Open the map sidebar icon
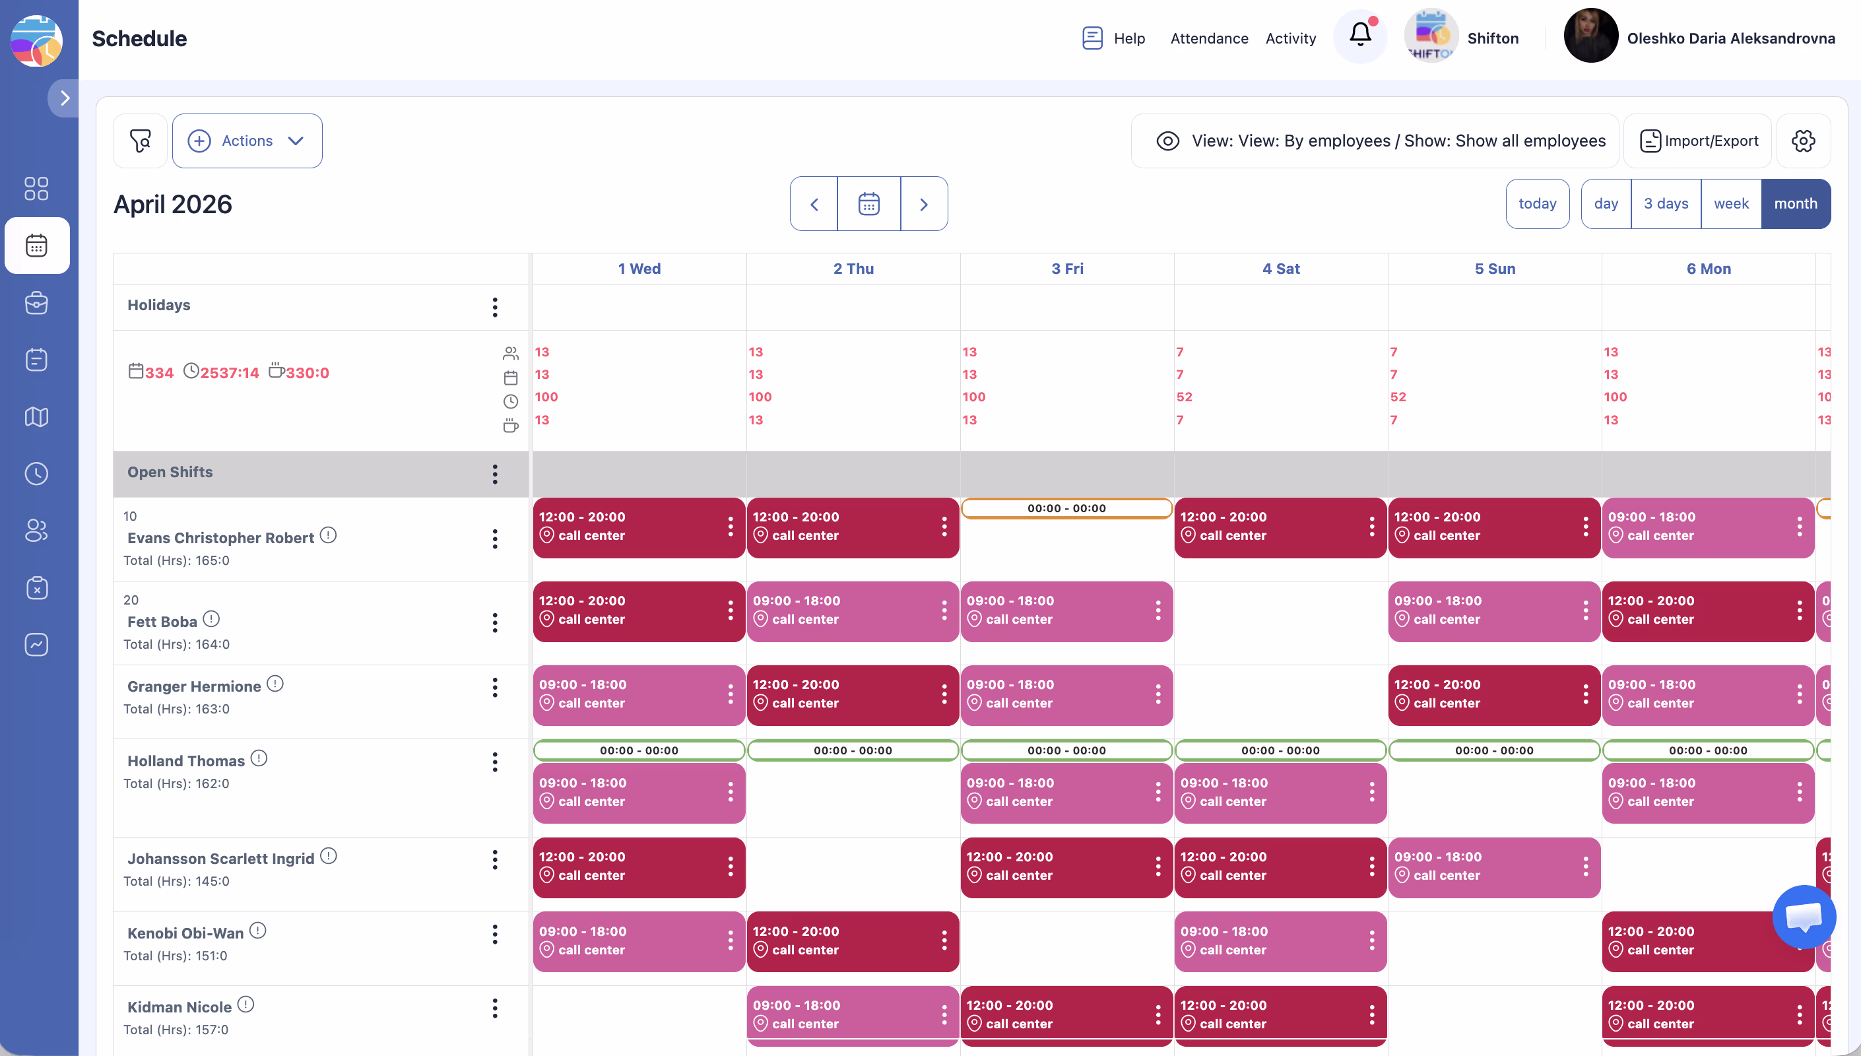Viewport: 1861px width, 1056px height. pyautogui.click(x=36, y=417)
